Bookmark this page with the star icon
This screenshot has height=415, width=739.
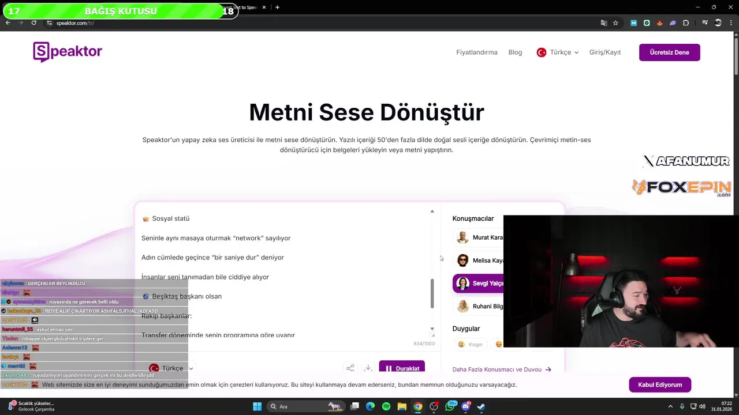615,23
